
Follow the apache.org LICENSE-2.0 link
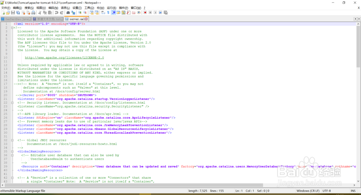[64, 58]
